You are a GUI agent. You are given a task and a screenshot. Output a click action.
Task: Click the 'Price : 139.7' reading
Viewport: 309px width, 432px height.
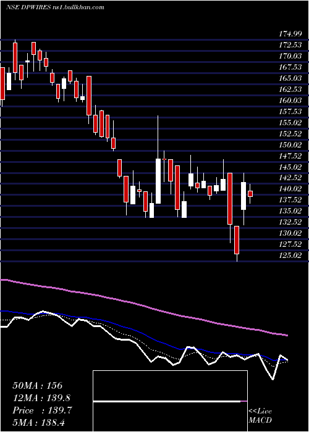[x=42, y=410]
